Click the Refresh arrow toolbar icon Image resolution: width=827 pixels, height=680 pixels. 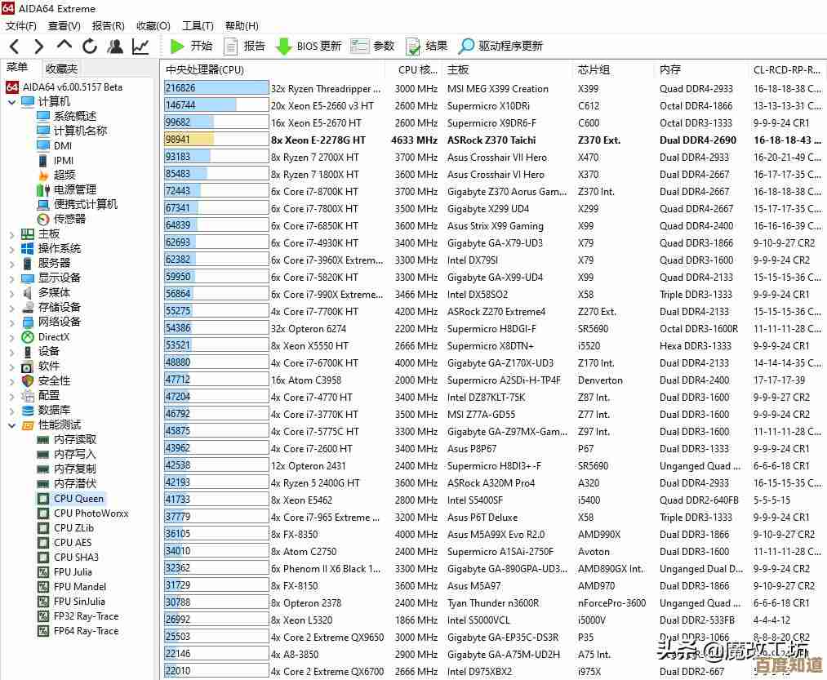(90, 47)
